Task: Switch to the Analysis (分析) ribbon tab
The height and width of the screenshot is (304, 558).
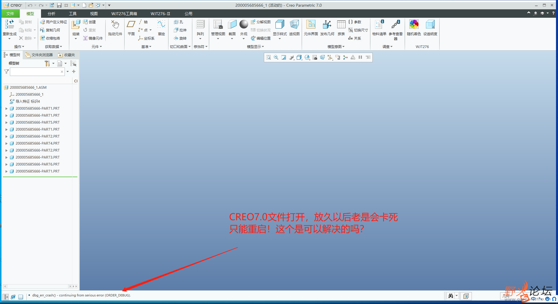Action: point(51,14)
